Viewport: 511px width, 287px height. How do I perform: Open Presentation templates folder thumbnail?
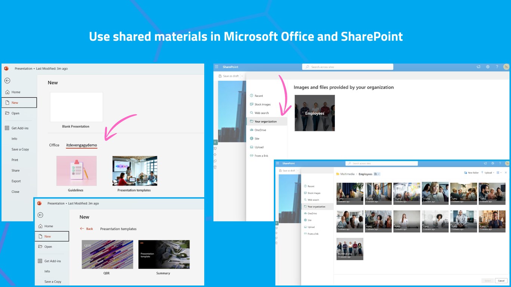[x=135, y=171]
